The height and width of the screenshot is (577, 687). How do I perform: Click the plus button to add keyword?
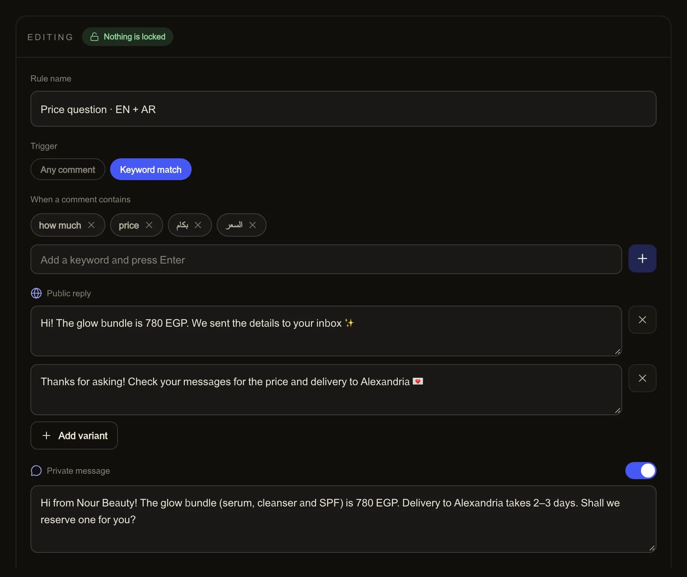click(x=642, y=258)
